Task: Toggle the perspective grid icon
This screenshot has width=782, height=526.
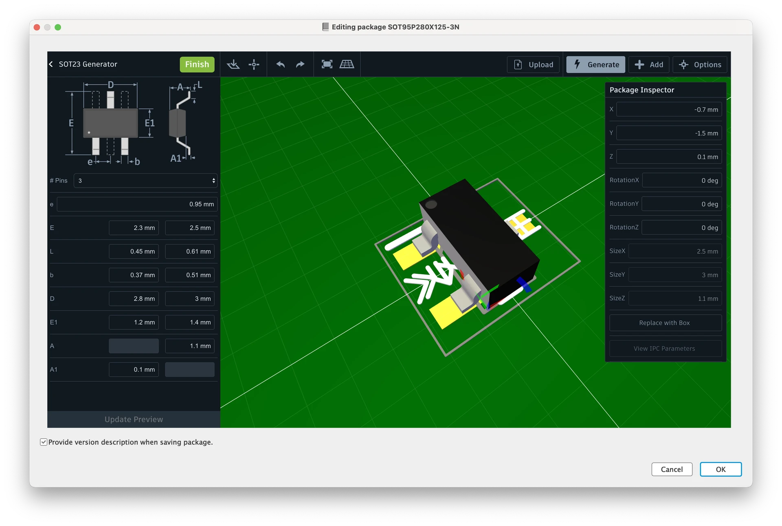Action: tap(347, 64)
